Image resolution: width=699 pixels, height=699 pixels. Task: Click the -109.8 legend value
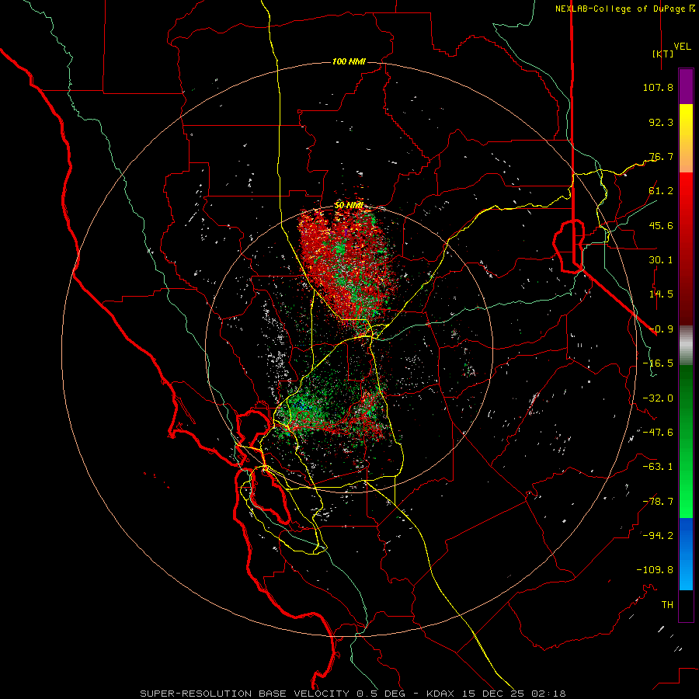pyautogui.click(x=655, y=570)
